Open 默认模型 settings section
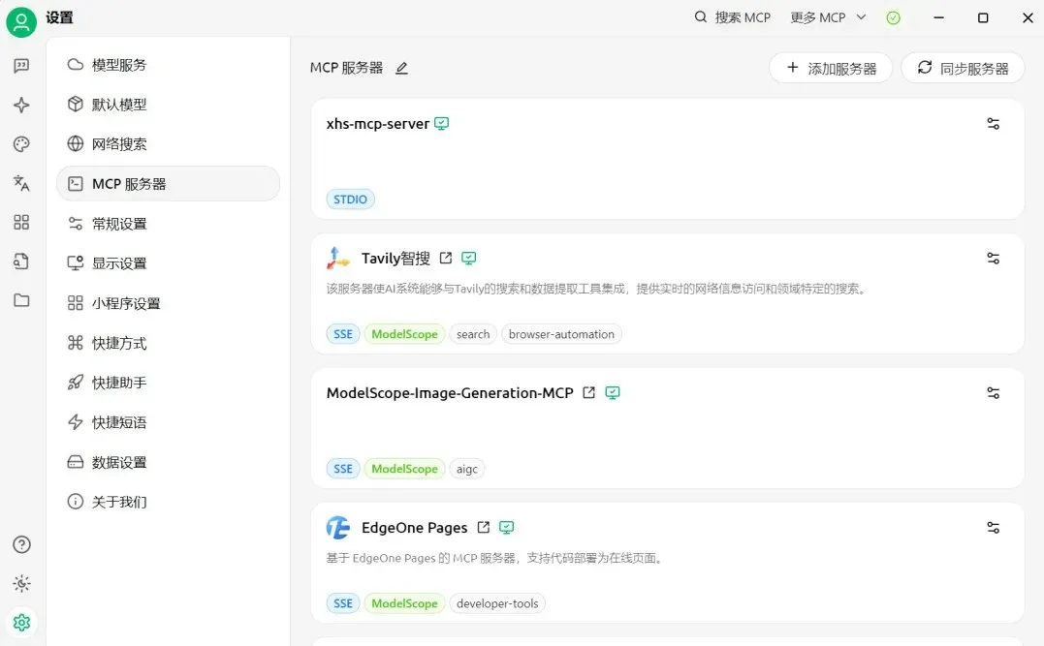Viewport: 1044px width, 646px height. [168, 105]
